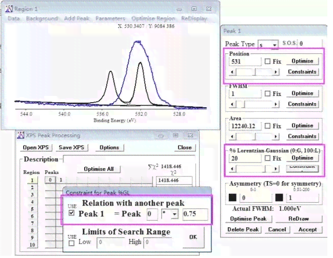Open the Peak Type dropdown
This screenshot has width=333, height=258.
[275, 45]
